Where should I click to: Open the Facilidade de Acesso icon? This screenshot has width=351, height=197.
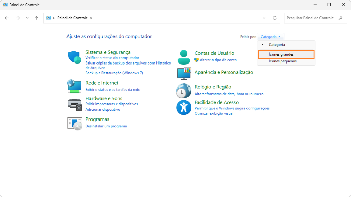[184, 108]
